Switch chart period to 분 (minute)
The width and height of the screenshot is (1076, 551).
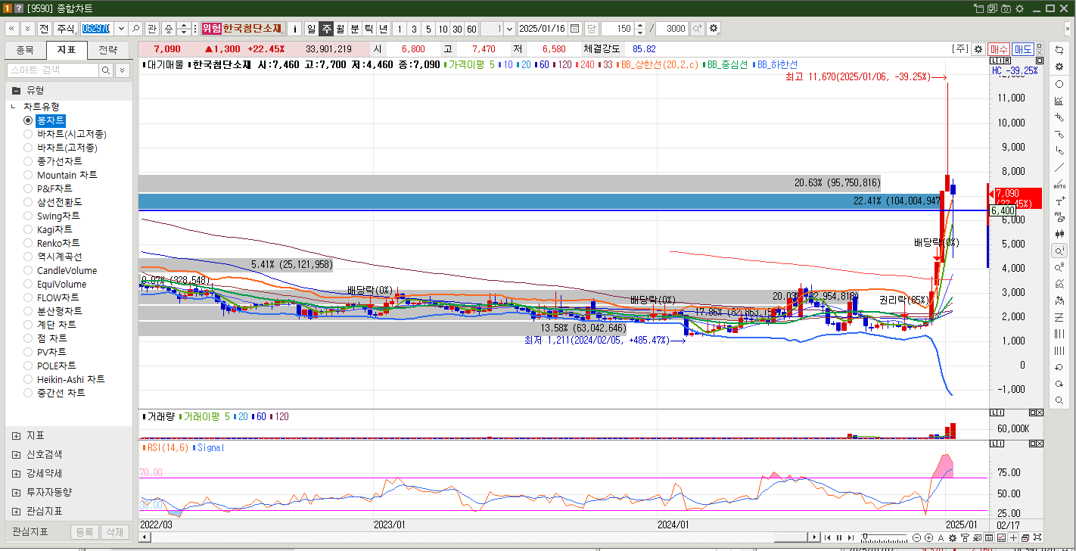tap(354, 29)
